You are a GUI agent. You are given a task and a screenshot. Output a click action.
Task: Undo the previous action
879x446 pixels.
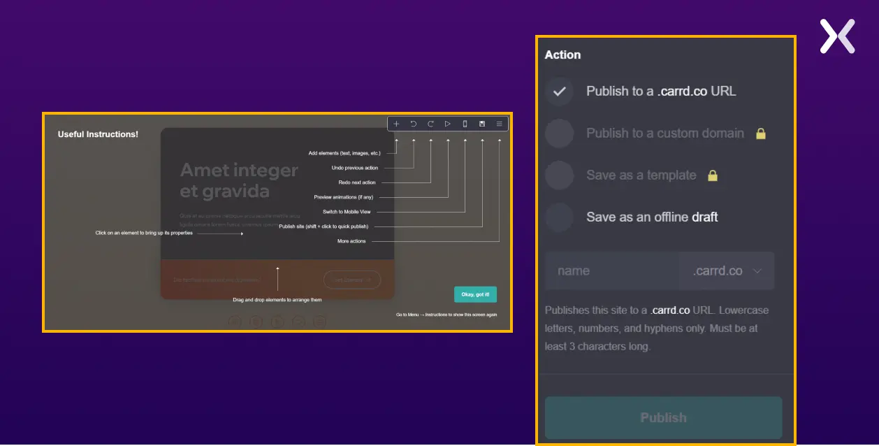pos(414,124)
